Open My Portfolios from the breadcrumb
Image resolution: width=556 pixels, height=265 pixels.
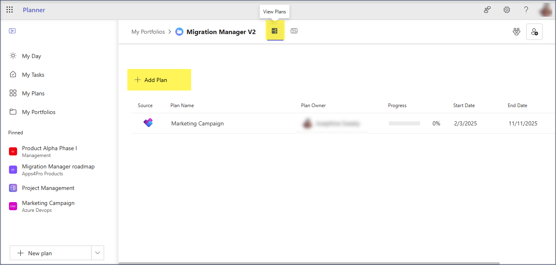[x=148, y=31]
